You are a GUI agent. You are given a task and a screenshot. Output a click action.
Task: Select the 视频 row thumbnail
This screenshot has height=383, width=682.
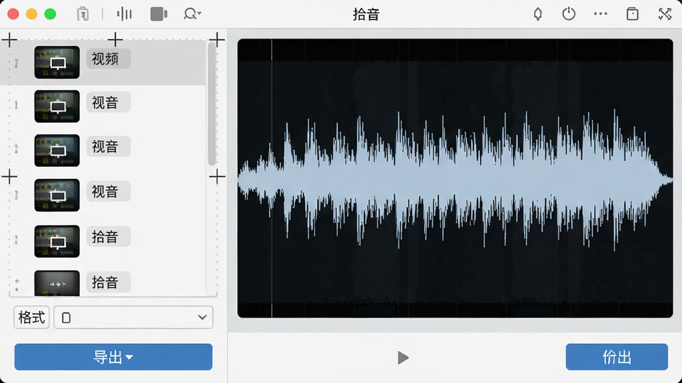pyautogui.click(x=57, y=63)
